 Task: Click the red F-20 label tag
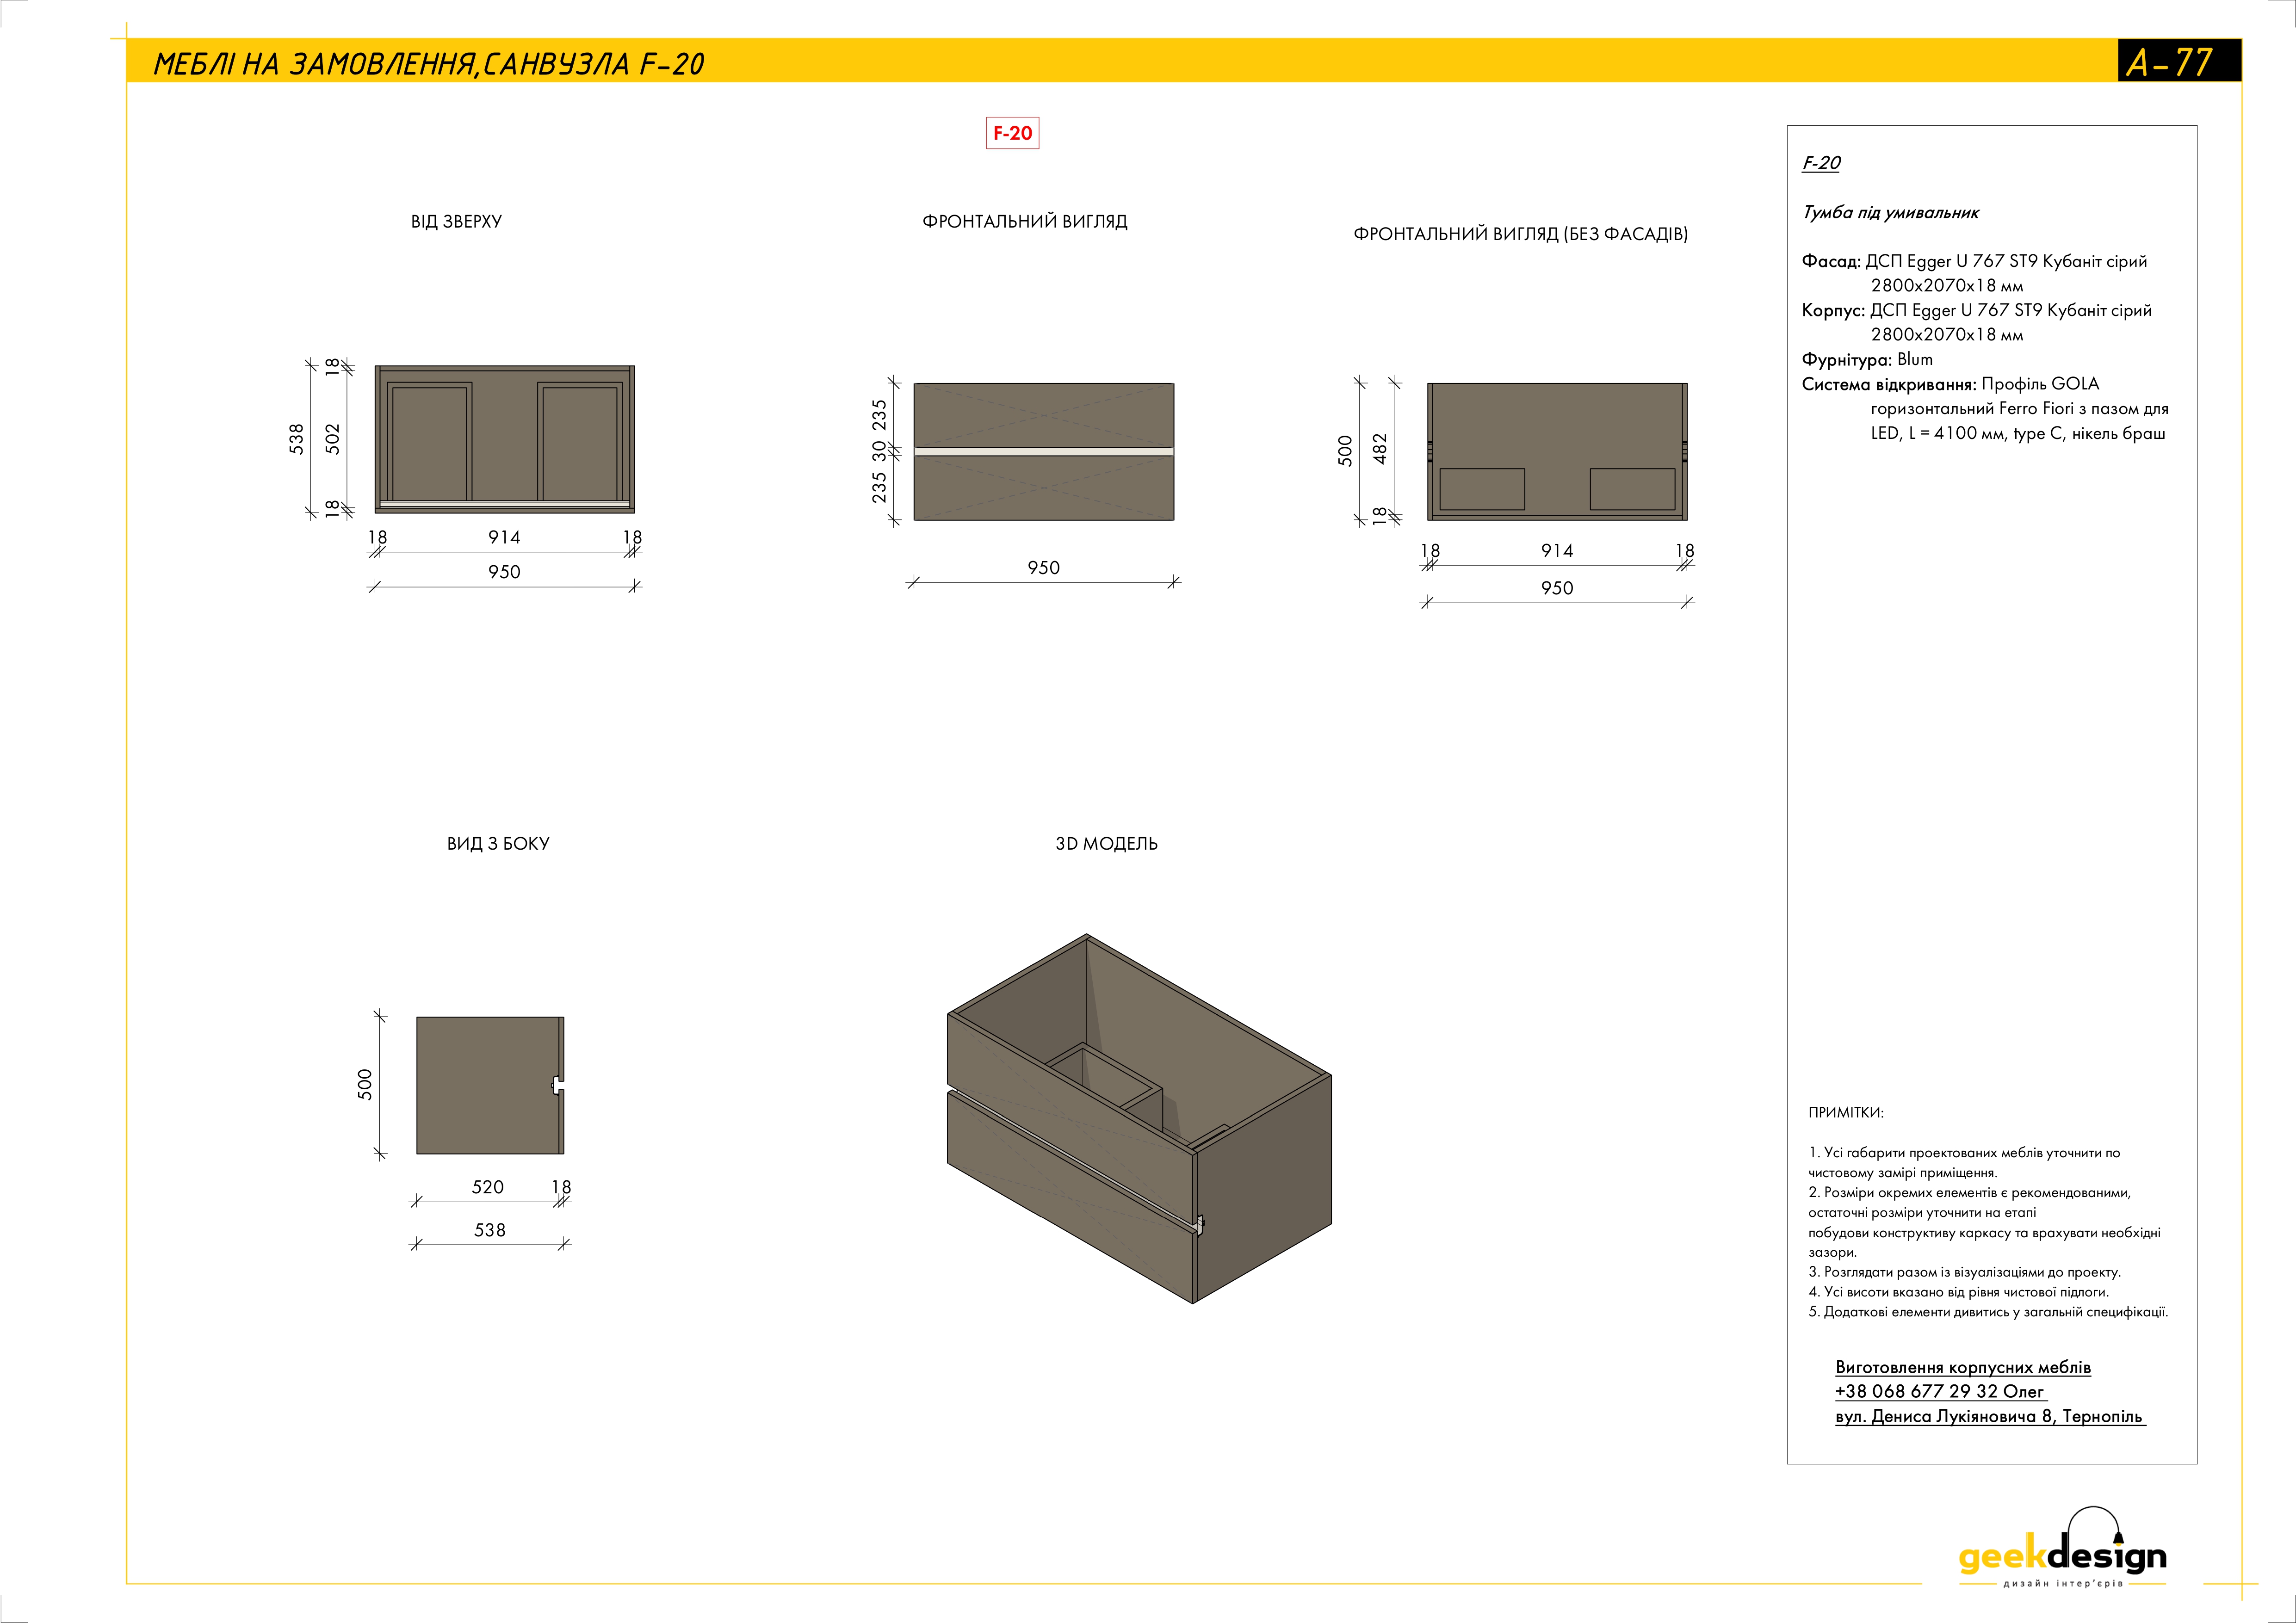click(x=1012, y=133)
